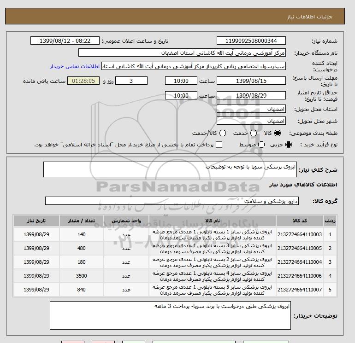The width and height of the screenshot is (355, 343).
Task: Select the کالا radio button
Action: [x=278, y=133]
